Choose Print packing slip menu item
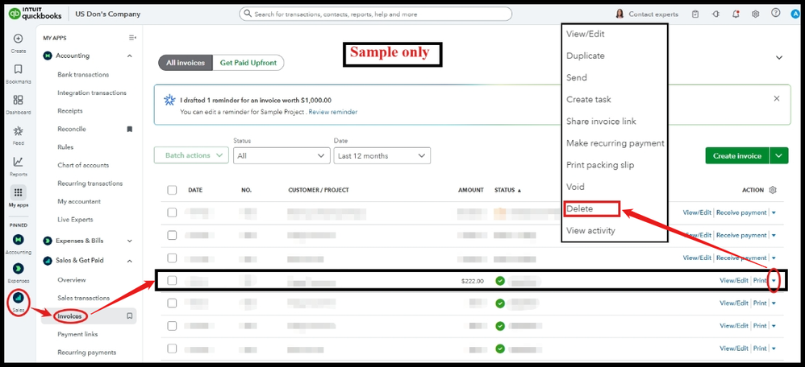Viewport: 805px width, 367px height. pyautogui.click(x=600, y=165)
